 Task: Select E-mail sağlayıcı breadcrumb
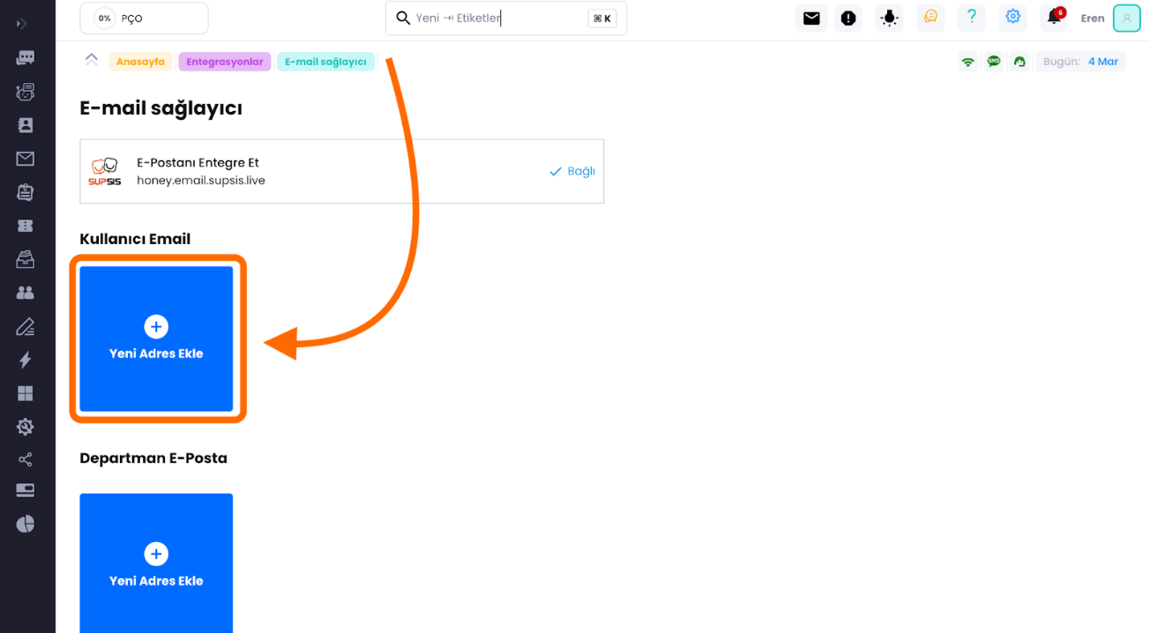(x=325, y=62)
